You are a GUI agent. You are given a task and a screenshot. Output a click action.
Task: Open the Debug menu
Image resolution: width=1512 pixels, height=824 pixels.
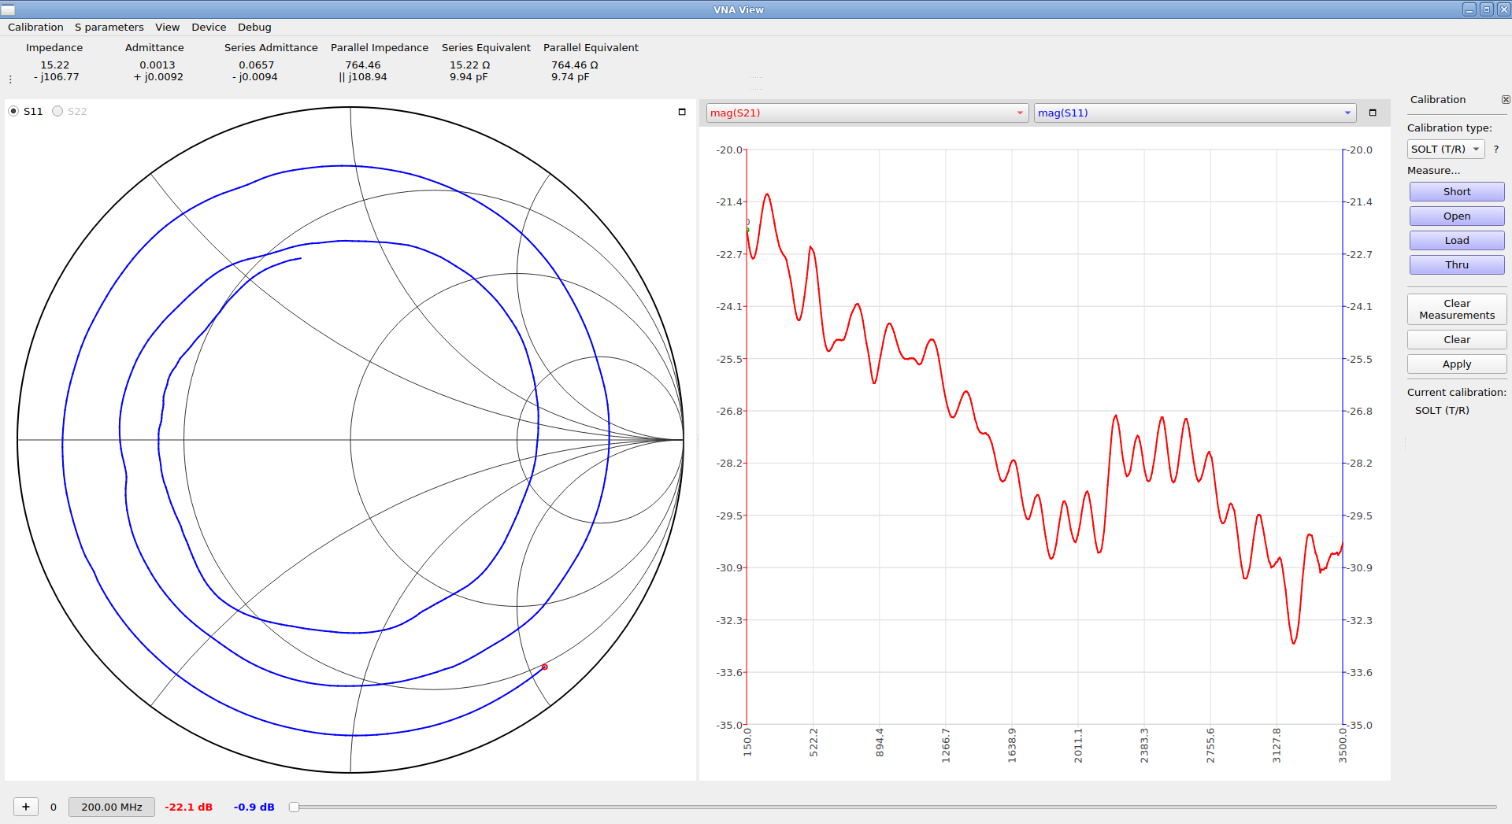pos(254,27)
